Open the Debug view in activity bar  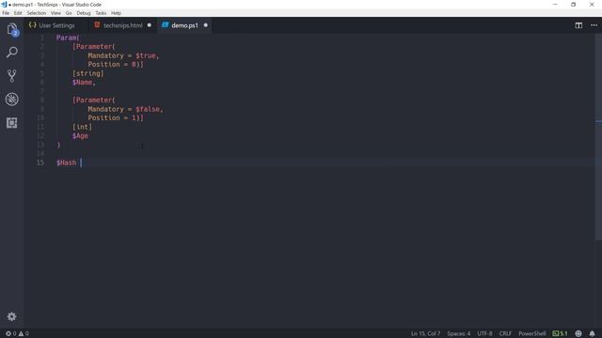pos(12,100)
